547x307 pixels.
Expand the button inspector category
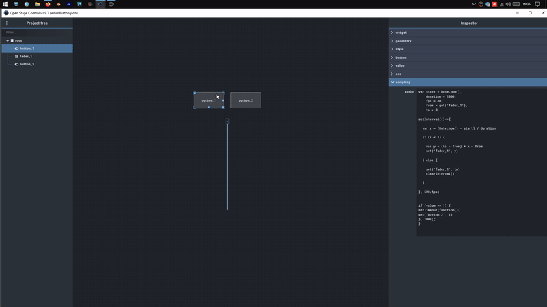[468, 57]
